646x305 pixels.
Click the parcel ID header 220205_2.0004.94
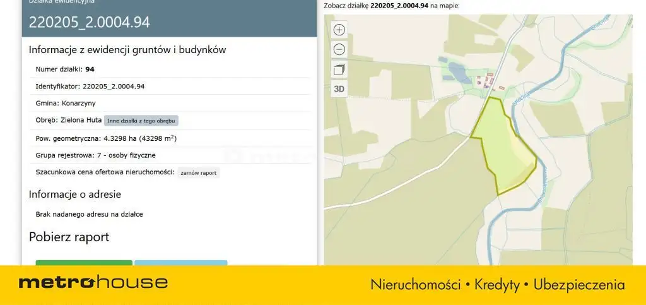point(90,23)
